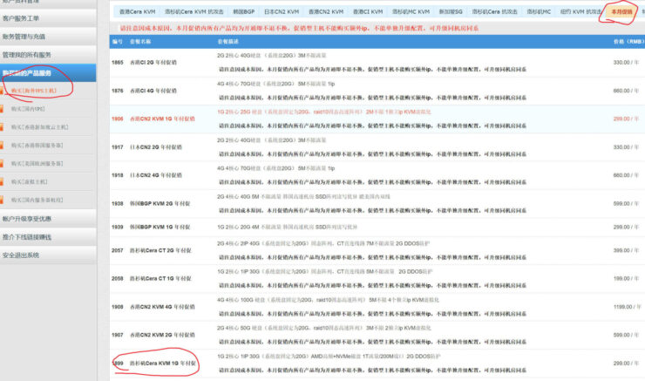Select plan 韩国BGP KVM 2G 年付促
Viewport: 645px width, 381px height.
click(x=160, y=203)
